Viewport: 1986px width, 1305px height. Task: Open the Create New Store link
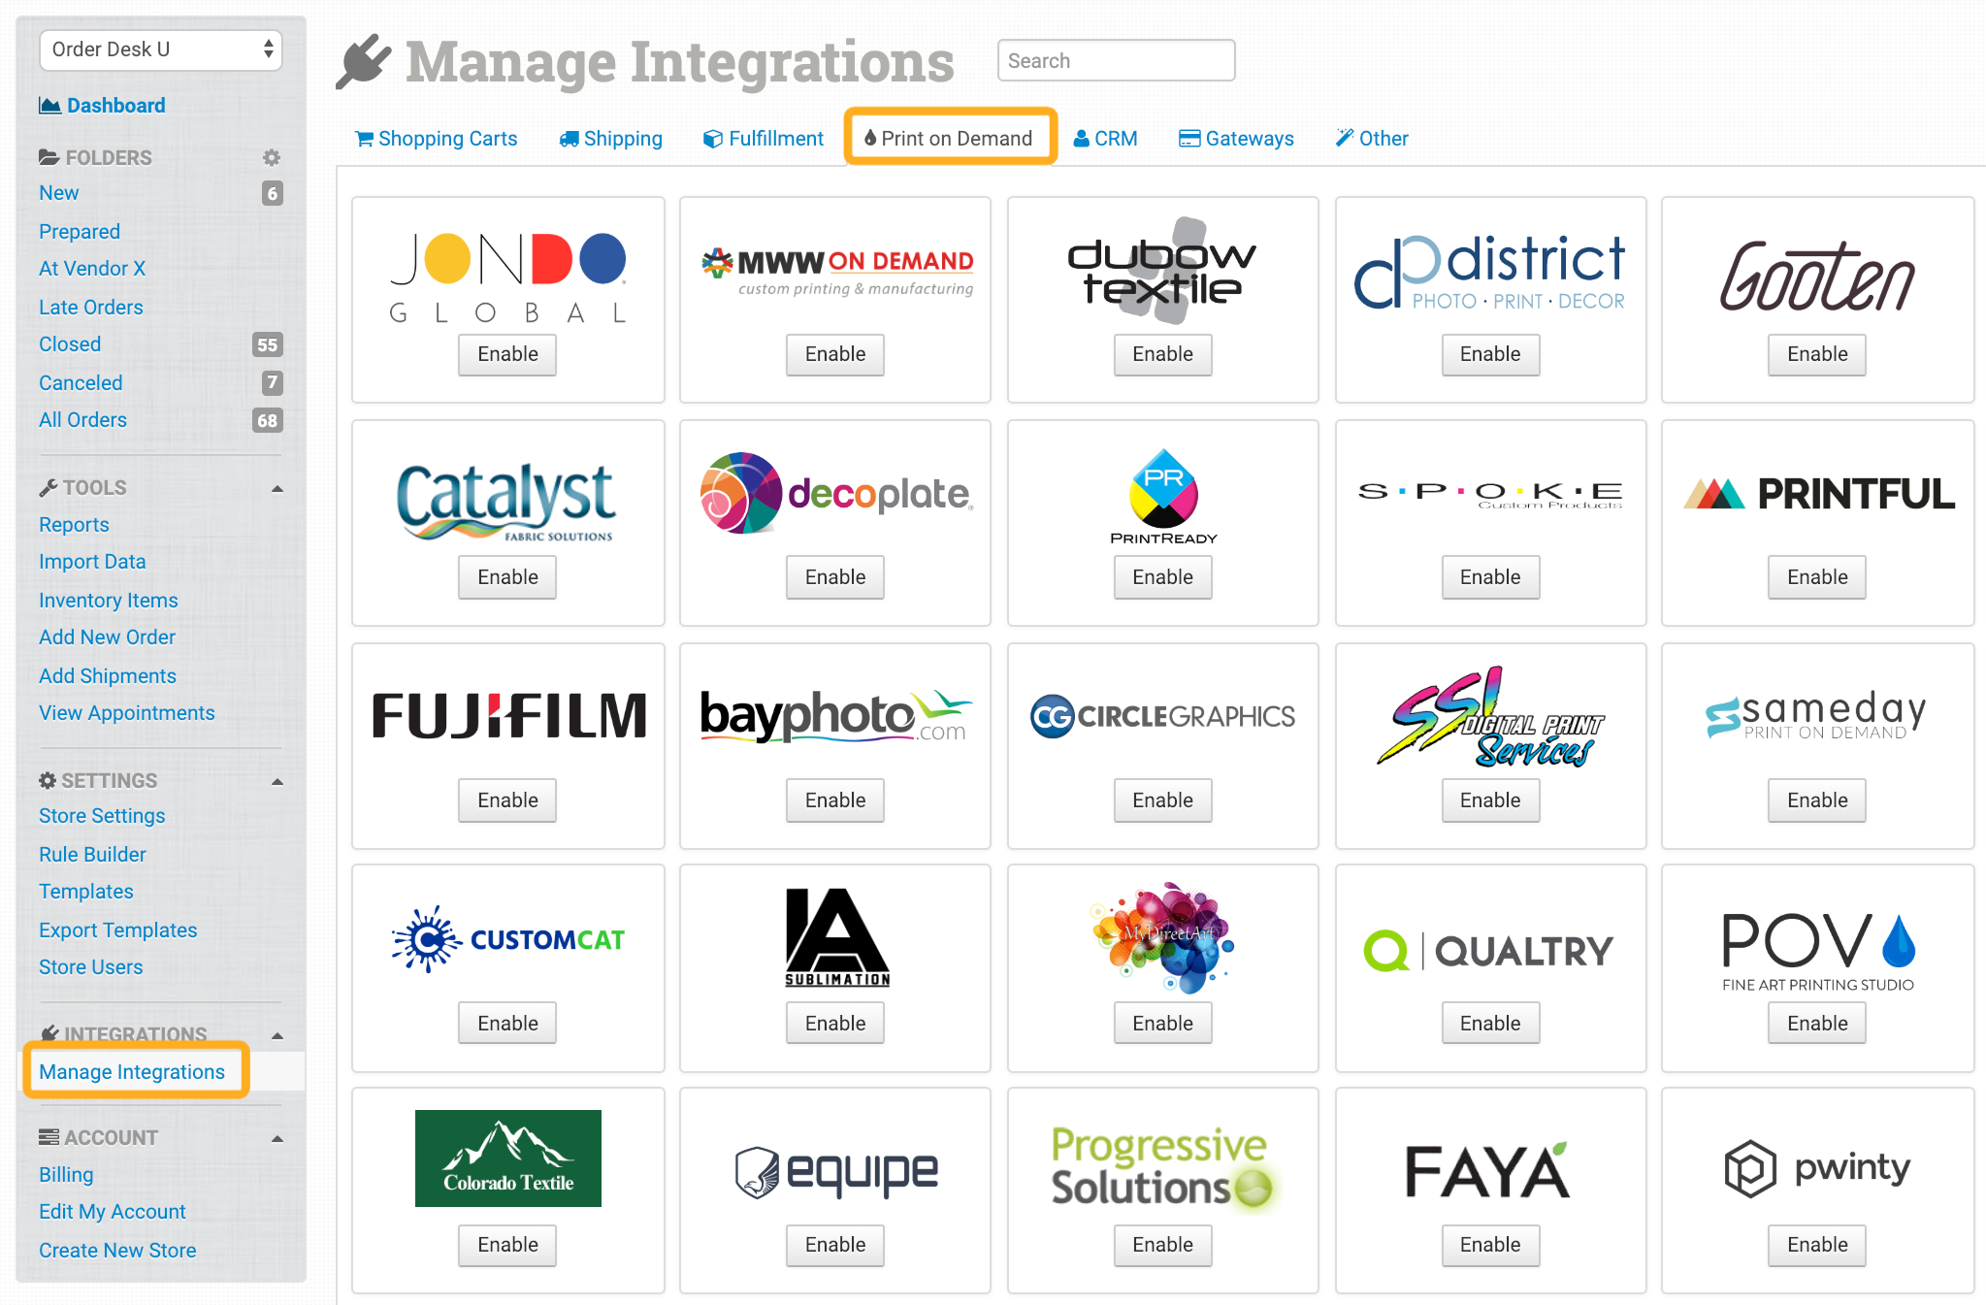click(x=116, y=1250)
